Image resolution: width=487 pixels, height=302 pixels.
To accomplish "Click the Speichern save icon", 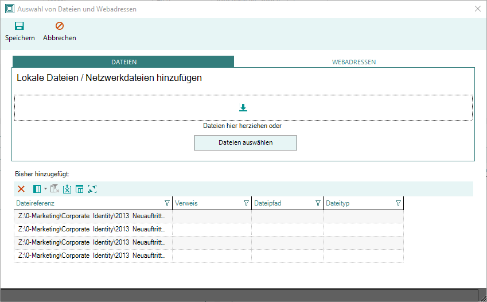I will pos(20,26).
